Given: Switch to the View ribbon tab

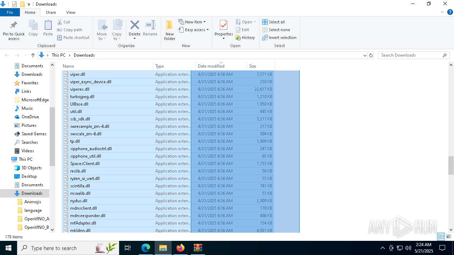Looking at the screenshot, I should tap(71, 12).
